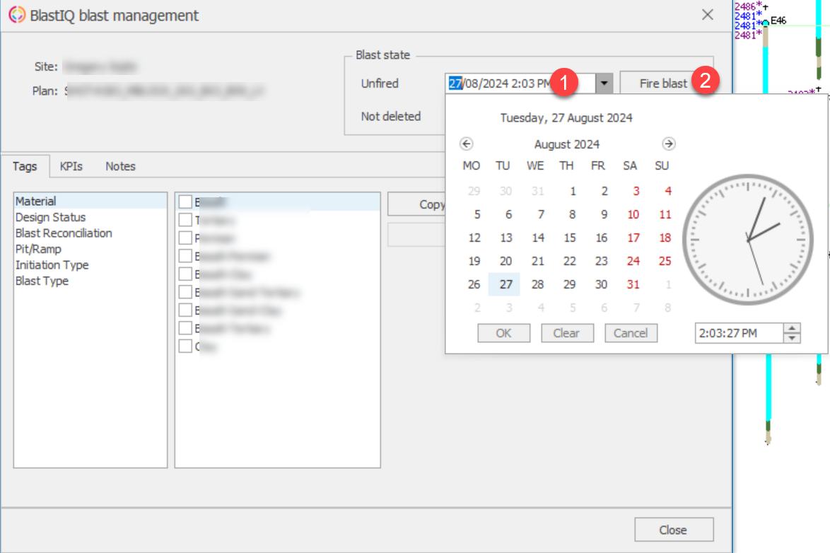Select Blast Type tag category
830x553 pixels.
(90, 281)
